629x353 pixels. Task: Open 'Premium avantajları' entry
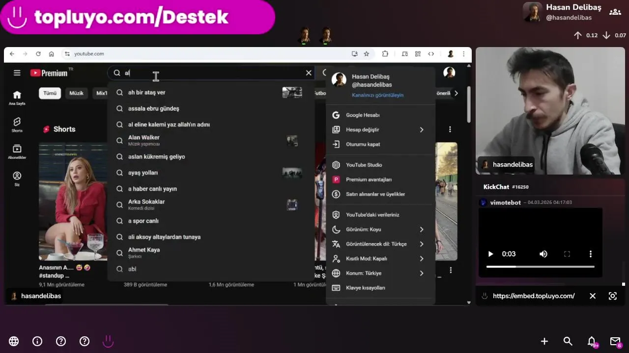[380, 179]
